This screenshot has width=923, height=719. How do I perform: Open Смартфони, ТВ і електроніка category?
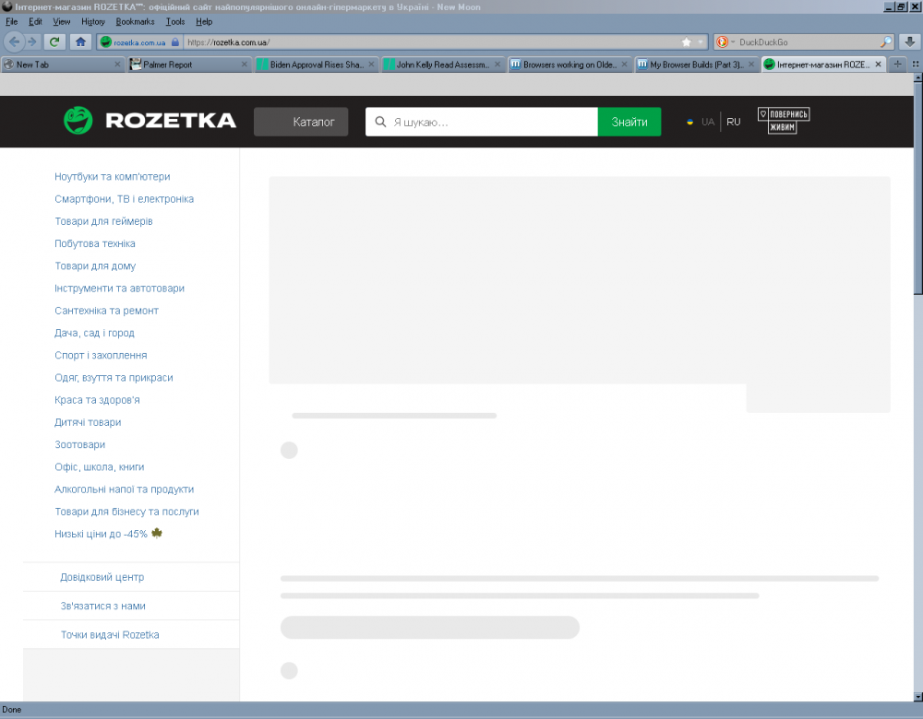[125, 199]
